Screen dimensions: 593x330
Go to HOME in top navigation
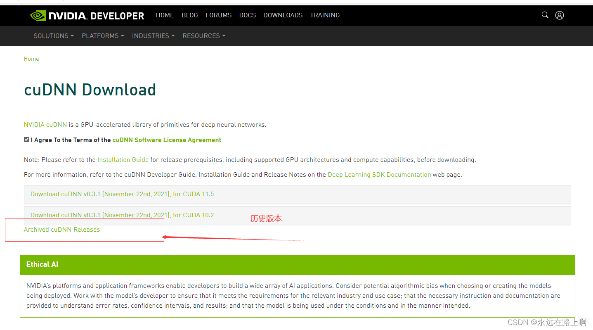click(165, 15)
